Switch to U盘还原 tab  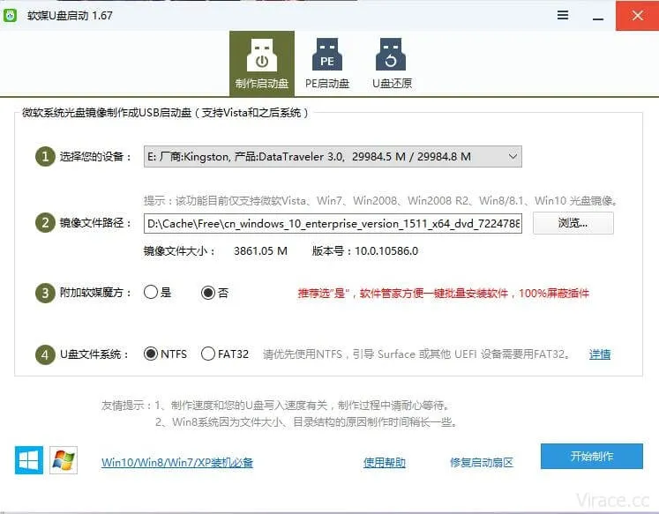pos(392,63)
